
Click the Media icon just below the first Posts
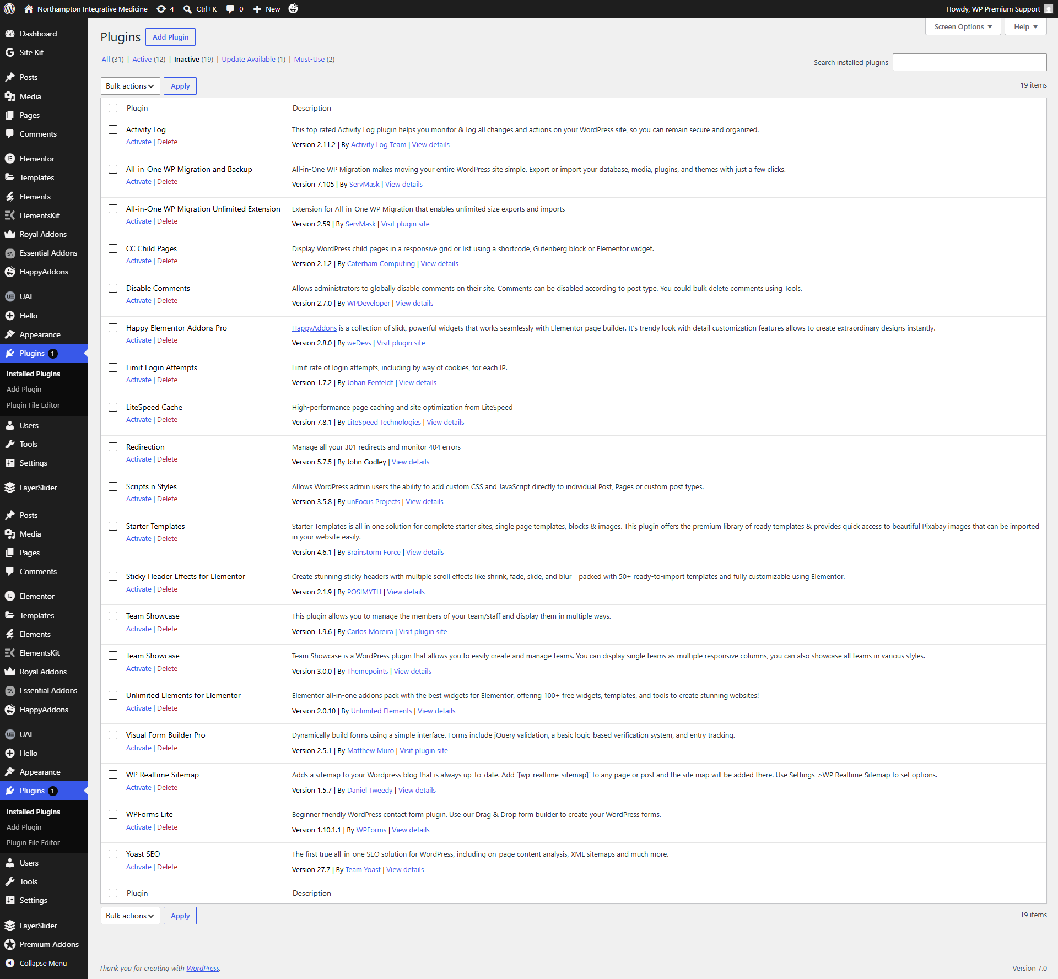point(10,96)
